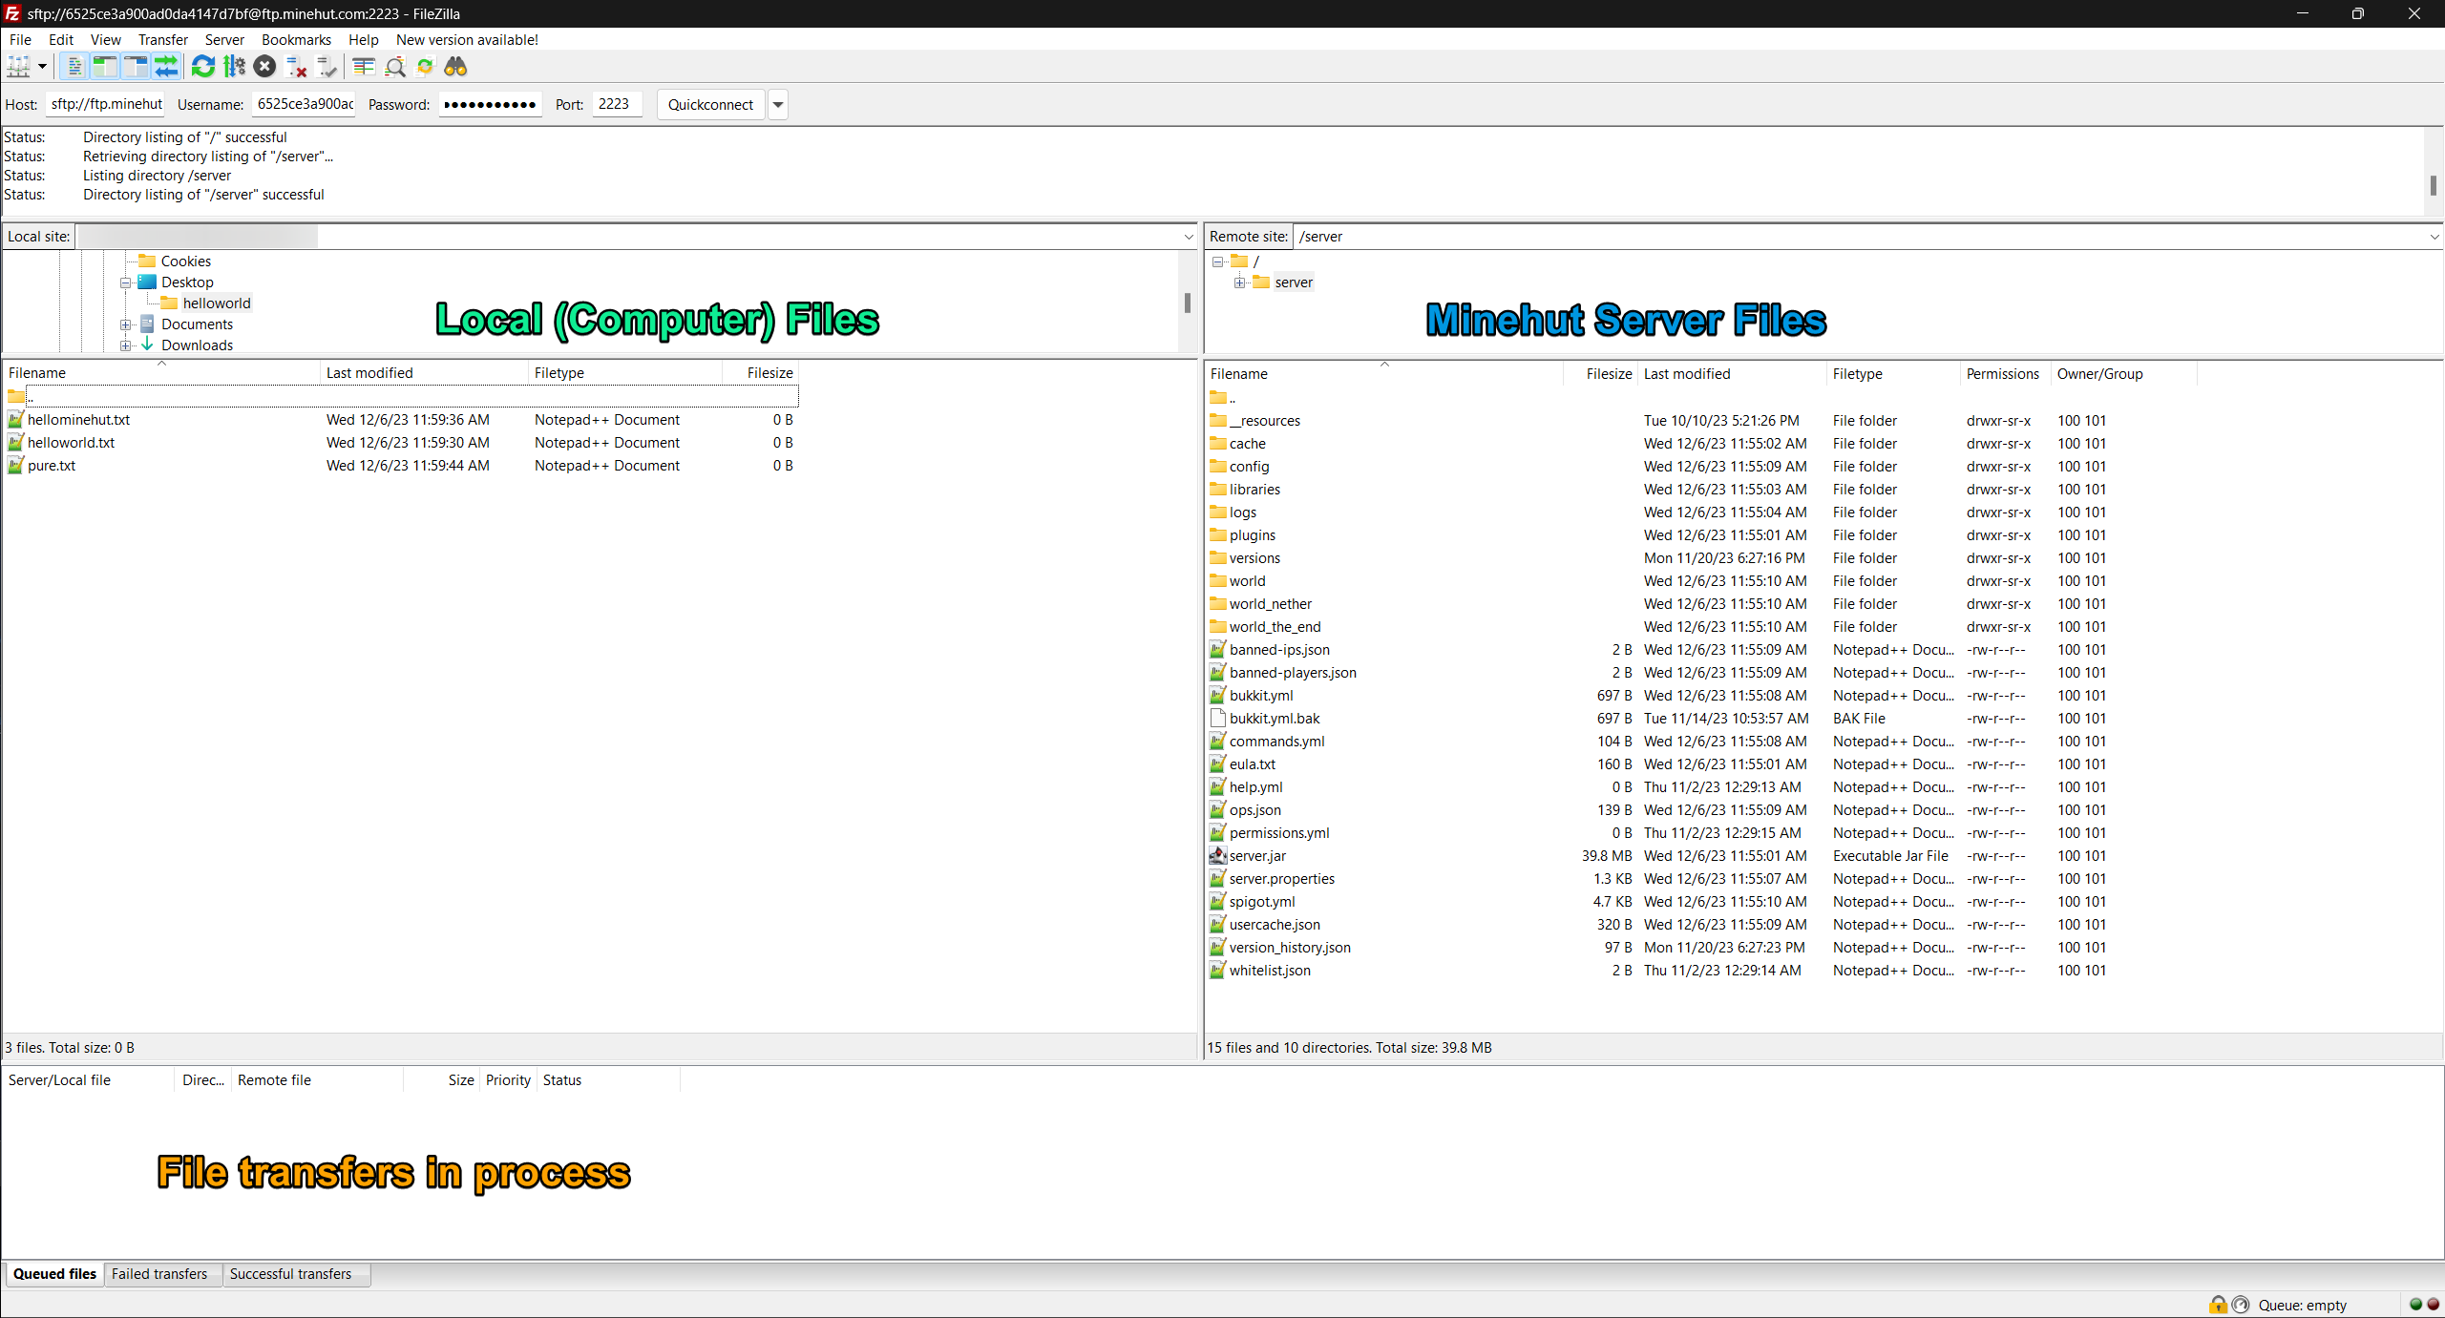Viewport: 2445px width, 1318px height.
Task: Focus the Password input field
Action: (491, 104)
